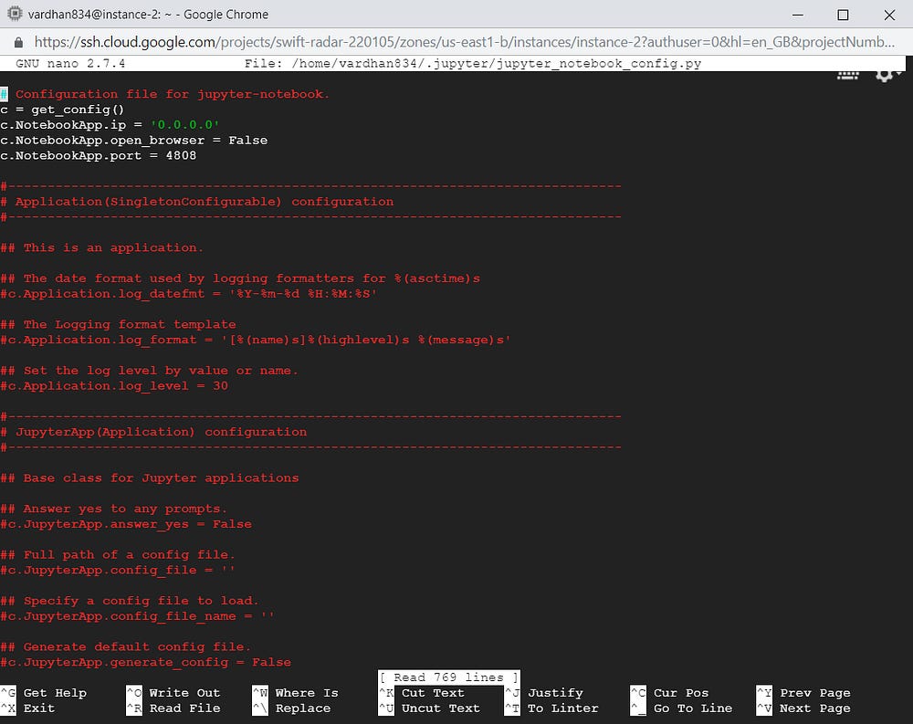The width and height of the screenshot is (913, 724).
Task: Close the Chrome SSH window
Action: [x=889, y=16]
